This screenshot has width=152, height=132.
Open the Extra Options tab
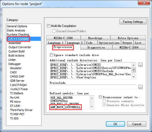click(x=128, y=38)
